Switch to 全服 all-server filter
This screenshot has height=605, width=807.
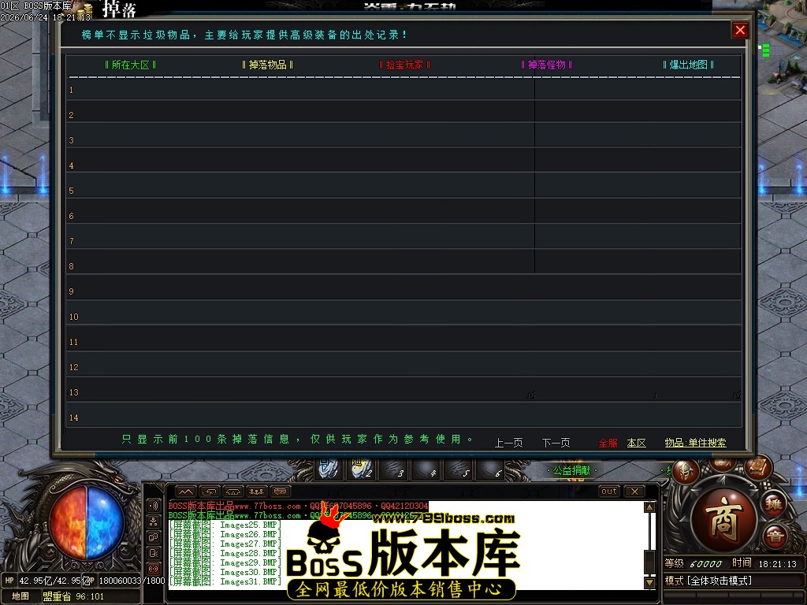click(608, 443)
